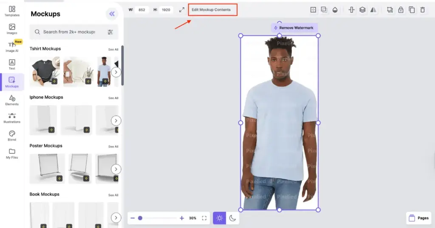Open the Text sidebar panel

[12, 64]
